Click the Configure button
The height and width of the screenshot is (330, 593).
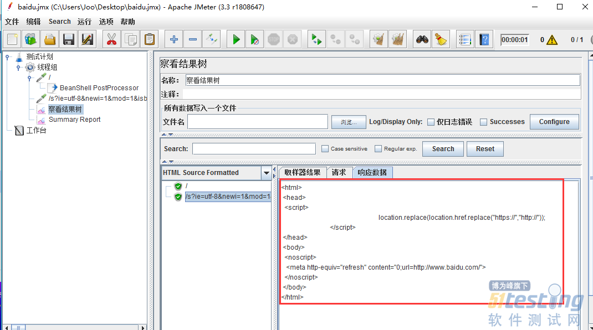tap(554, 122)
